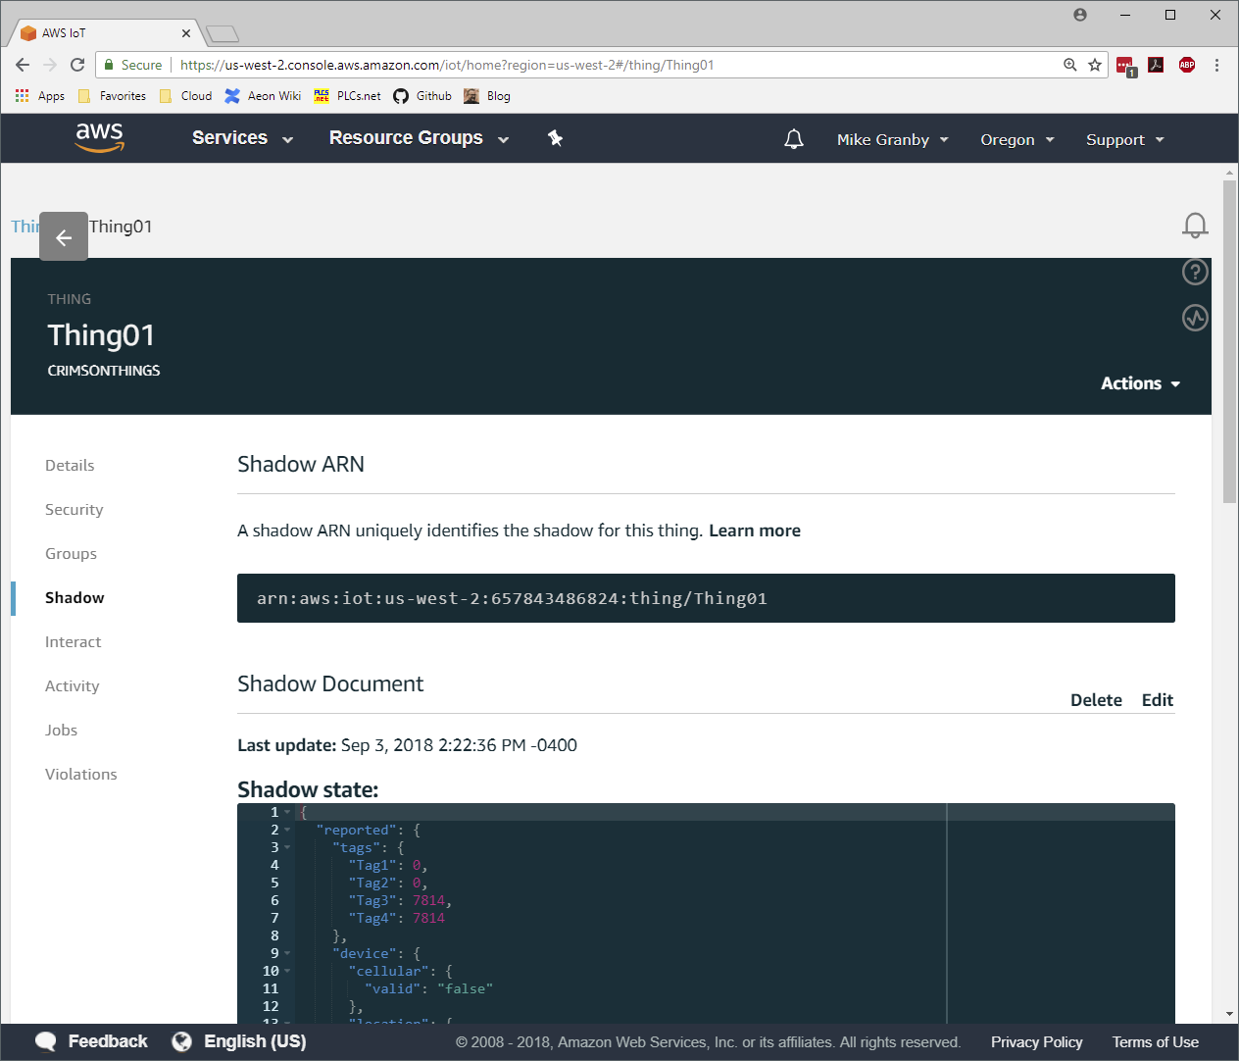
Task: Open the Actions dropdown for Thing01
Action: (1140, 383)
